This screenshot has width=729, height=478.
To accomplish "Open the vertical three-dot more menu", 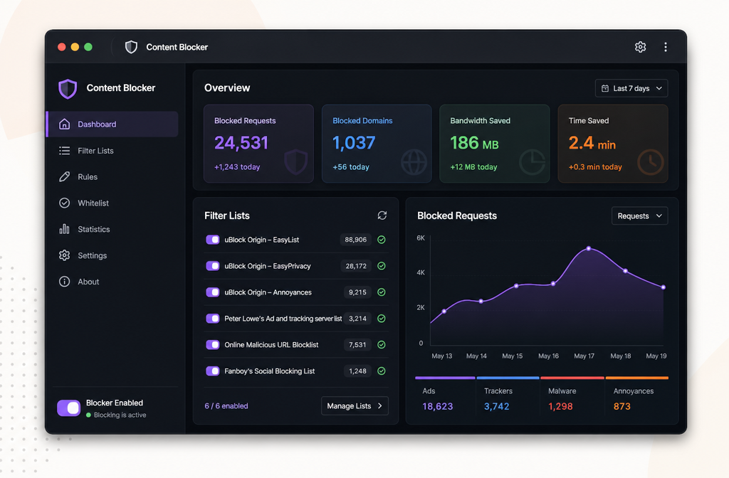I will (666, 47).
